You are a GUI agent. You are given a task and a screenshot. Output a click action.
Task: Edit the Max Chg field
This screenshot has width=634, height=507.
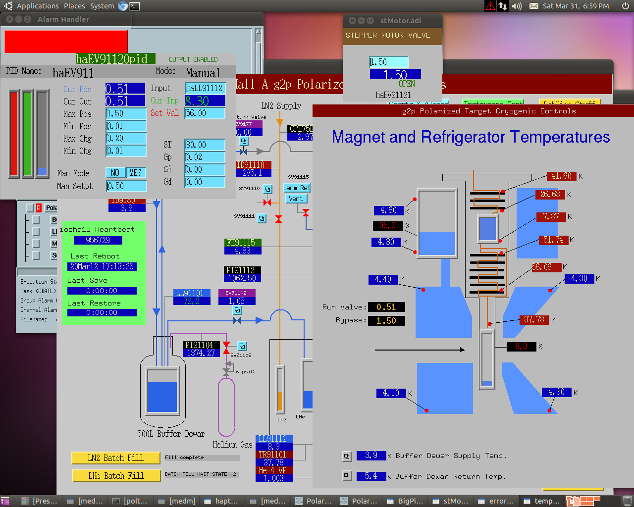tap(126, 138)
